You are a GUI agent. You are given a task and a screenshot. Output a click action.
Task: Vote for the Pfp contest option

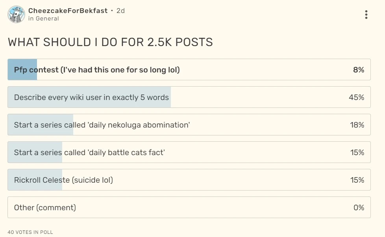click(x=189, y=69)
